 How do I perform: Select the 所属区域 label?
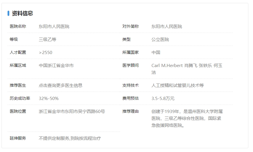coord(18,65)
